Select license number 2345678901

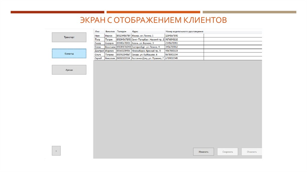pyautogui.click(x=184, y=43)
